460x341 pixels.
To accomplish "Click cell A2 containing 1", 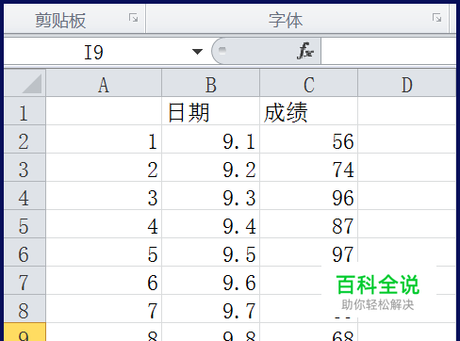I will (x=104, y=139).
